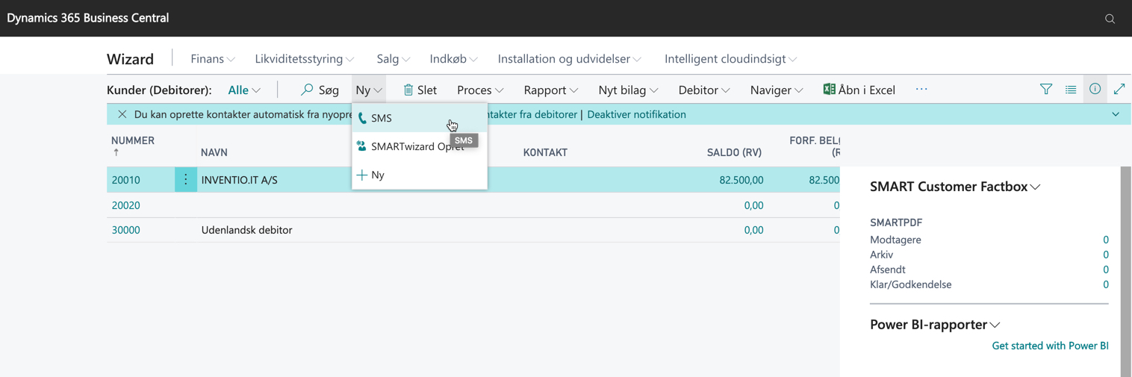Open the Alle view filter dropdown
This screenshot has height=377, width=1132.
(244, 90)
